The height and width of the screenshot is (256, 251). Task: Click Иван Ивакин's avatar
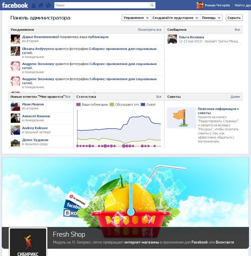[15, 106]
